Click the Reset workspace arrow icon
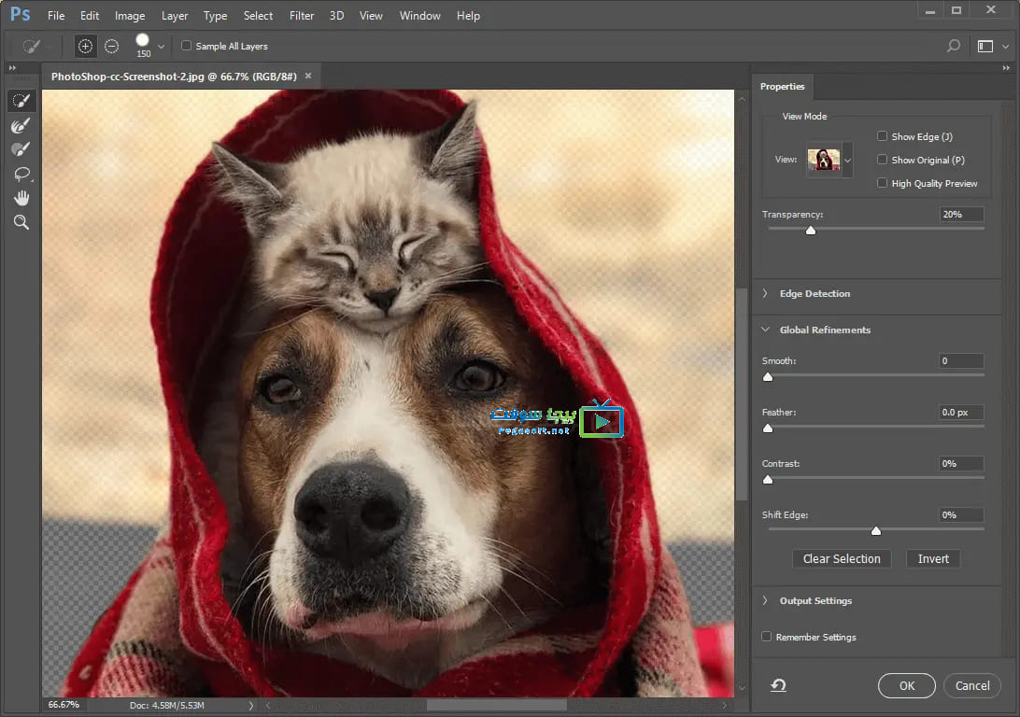This screenshot has width=1020, height=717. tap(778, 686)
